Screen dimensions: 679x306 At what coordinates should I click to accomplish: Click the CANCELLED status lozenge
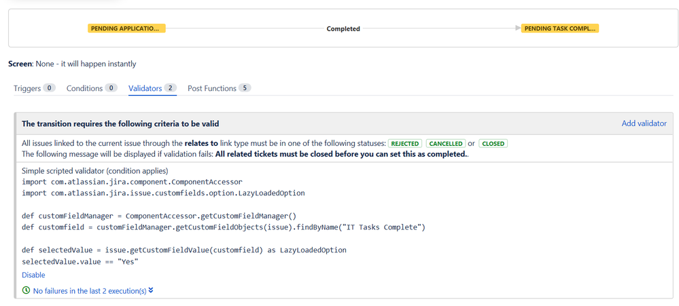click(x=446, y=144)
